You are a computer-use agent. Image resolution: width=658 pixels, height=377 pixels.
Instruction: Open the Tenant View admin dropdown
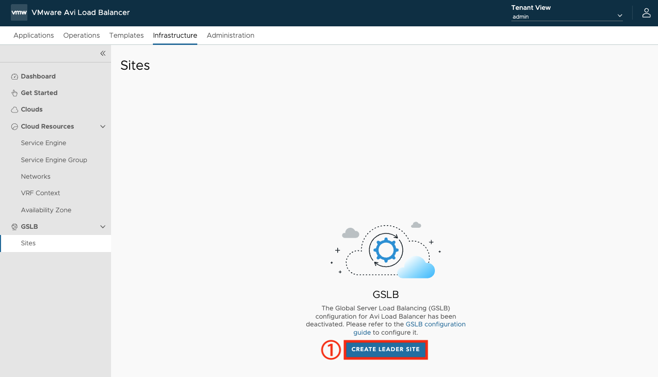pyautogui.click(x=567, y=17)
